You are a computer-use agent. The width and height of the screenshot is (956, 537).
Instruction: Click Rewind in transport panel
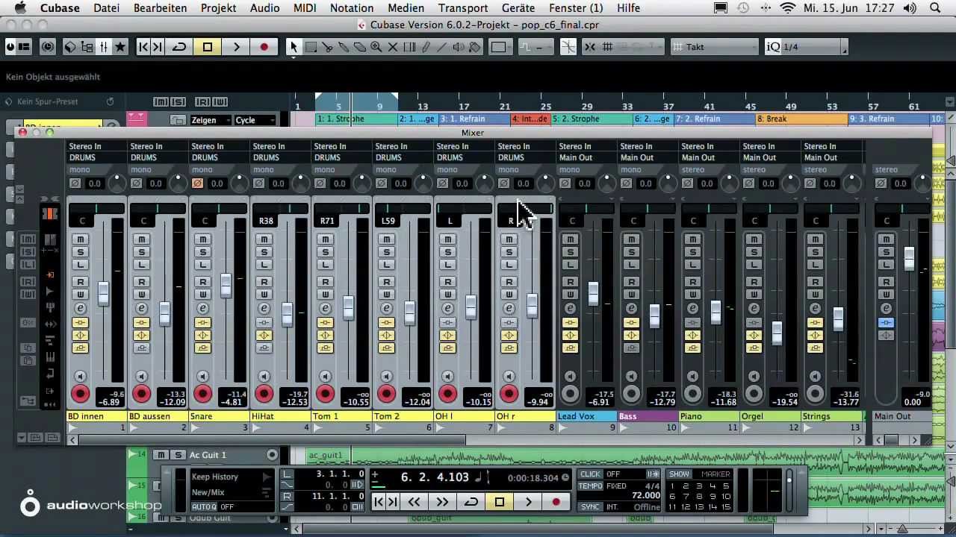tap(415, 503)
